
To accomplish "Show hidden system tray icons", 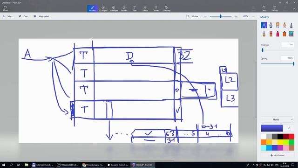I will coord(253,165).
